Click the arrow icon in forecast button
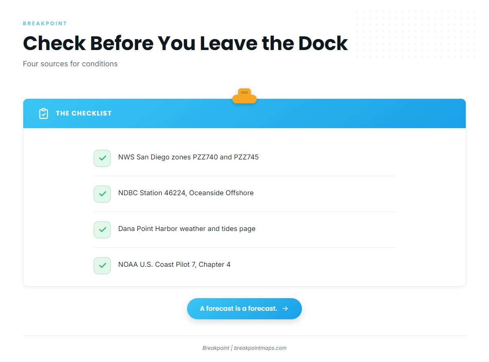The width and height of the screenshot is (489, 362). 285,309
